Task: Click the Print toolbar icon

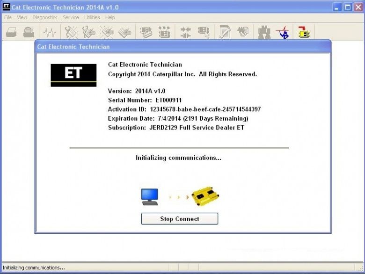Action: (x=11, y=32)
